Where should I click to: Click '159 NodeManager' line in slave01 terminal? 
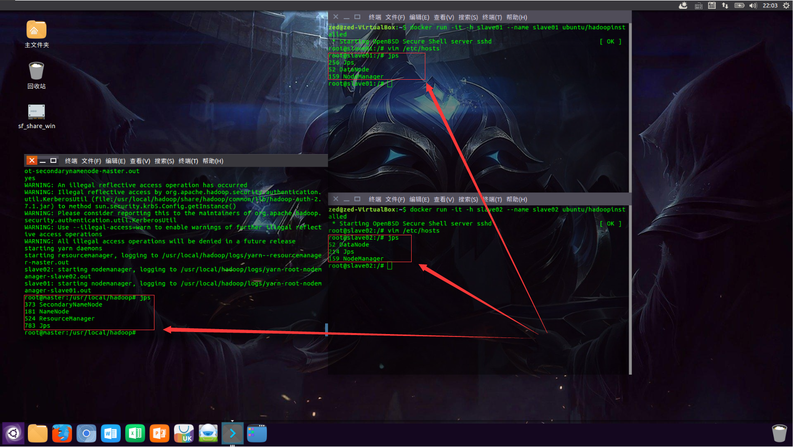click(x=356, y=76)
